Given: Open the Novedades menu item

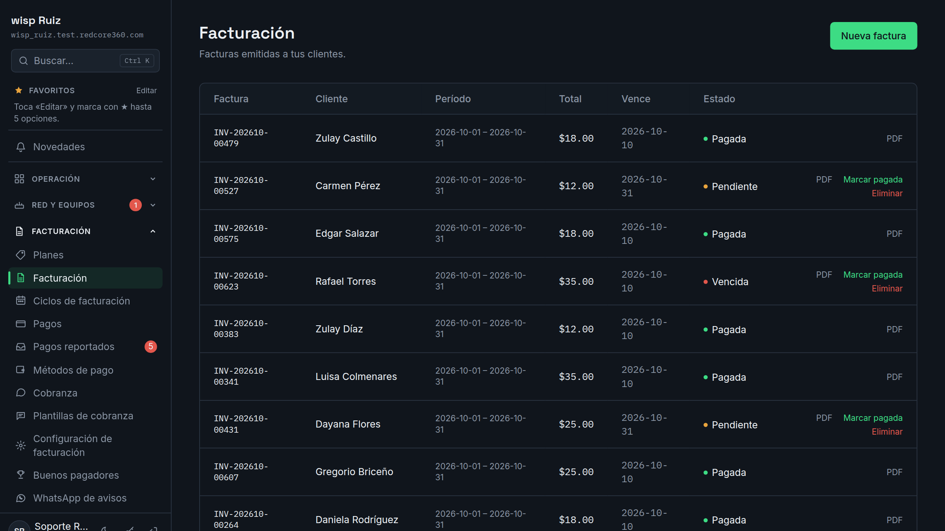Looking at the screenshot, I should (x=85, y=147).
